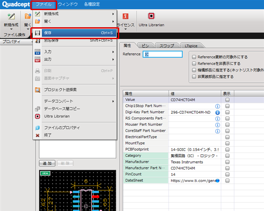Click info icon for RS Components Part
Viewport: 264px width, 211px height.
(217, 119)
